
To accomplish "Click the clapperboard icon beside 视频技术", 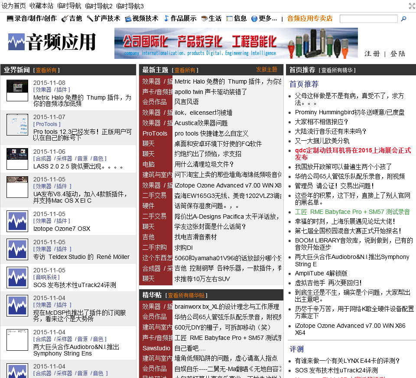I will pyautogui.click(x=128, y=19).
